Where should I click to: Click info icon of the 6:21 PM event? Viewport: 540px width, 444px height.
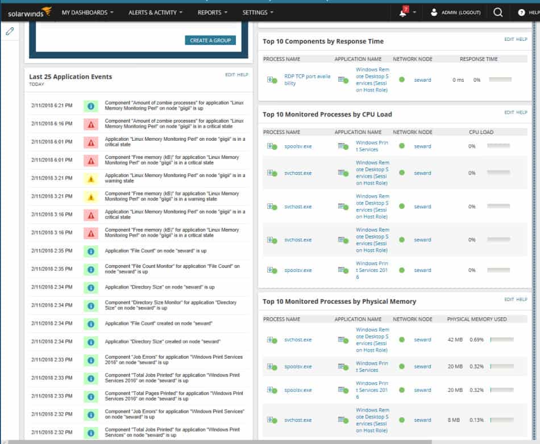(x=91, y=106)
